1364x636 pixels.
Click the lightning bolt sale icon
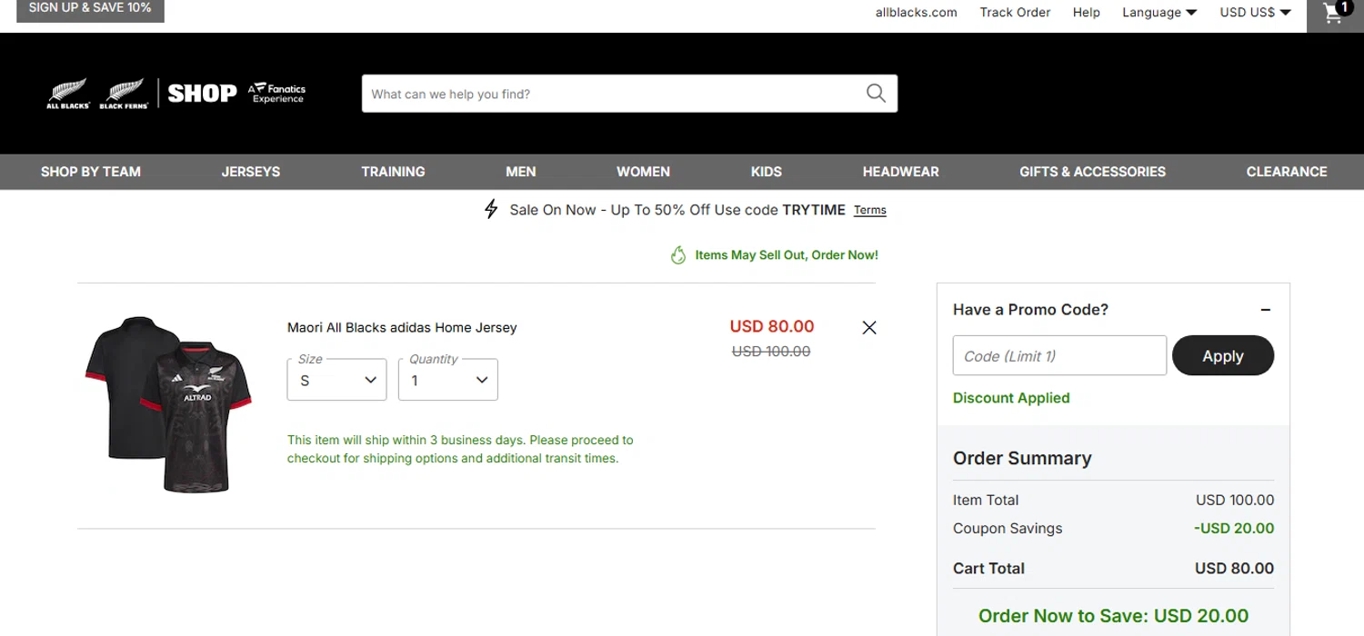tap(491, 210)
